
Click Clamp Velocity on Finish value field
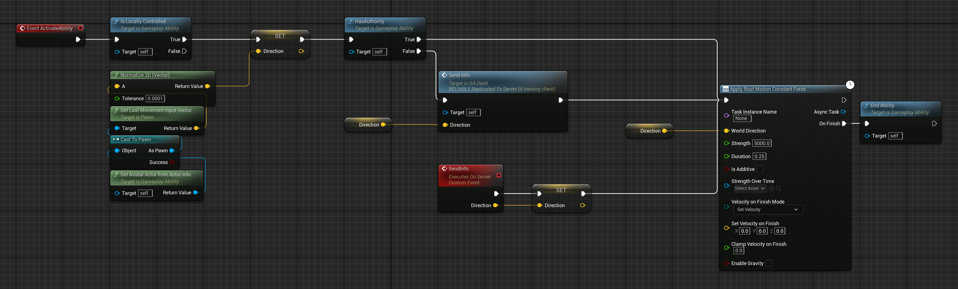pyautogui.click(x=739, y=250)
